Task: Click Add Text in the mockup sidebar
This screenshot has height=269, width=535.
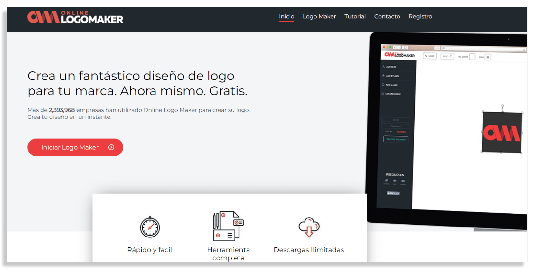Action: pos(390,67)
